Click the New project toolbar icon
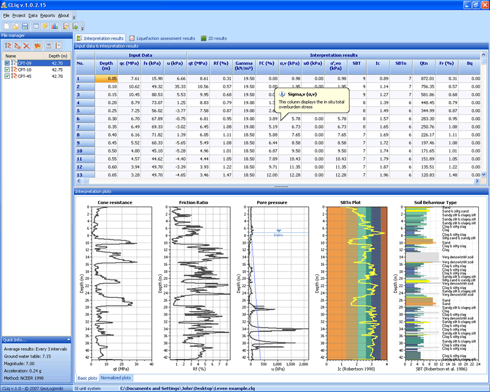The width and height of the screenshot is (490, 392). click(x=7, y=26)
